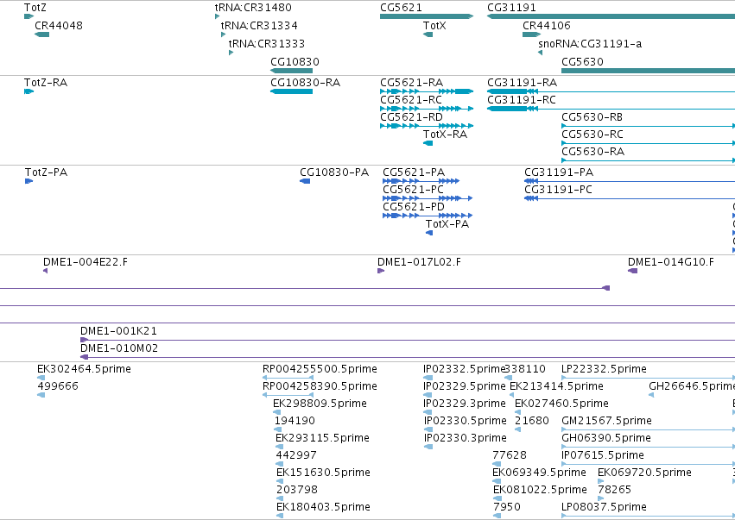Viewport: 735px width, 520px height.
Task: Click the GH06390.5prime EST label
Action: (606, 438)
